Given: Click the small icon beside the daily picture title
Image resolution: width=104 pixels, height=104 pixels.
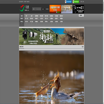Looking at the screenshot, I should click(x=20, y=47).
